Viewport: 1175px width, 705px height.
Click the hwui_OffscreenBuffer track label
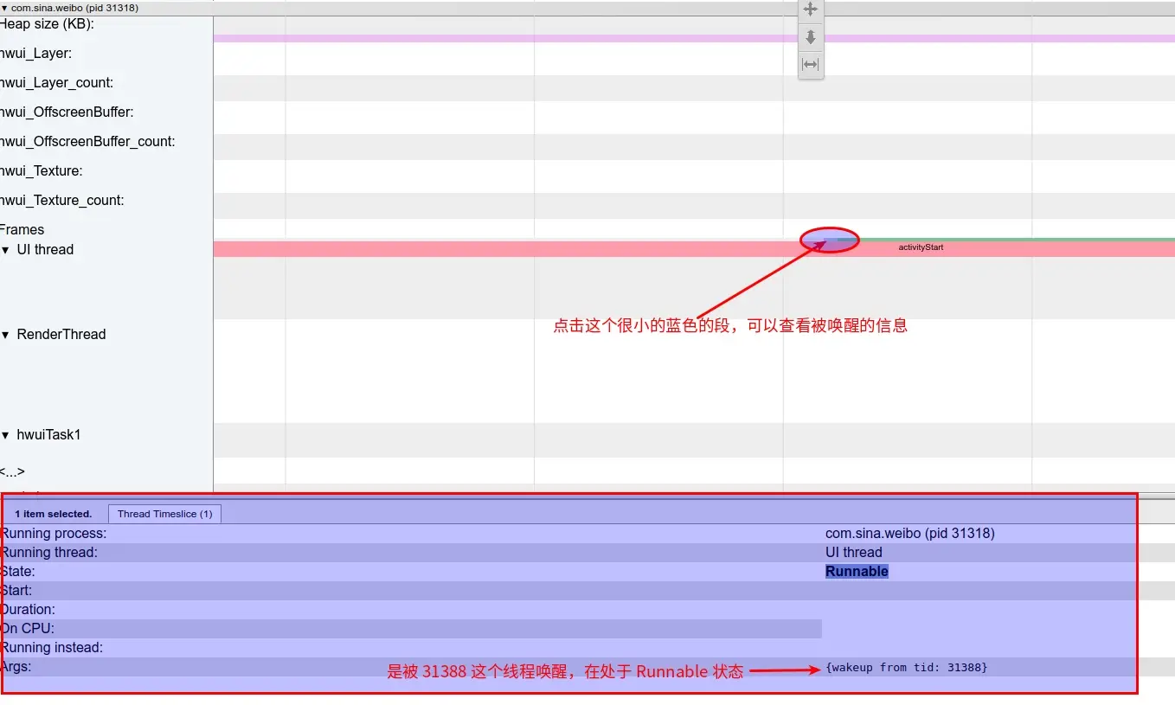pyautogui.click(x=68, y=112)
